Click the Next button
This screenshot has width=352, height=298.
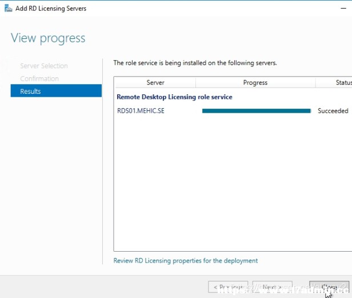(x=272, y=287)
